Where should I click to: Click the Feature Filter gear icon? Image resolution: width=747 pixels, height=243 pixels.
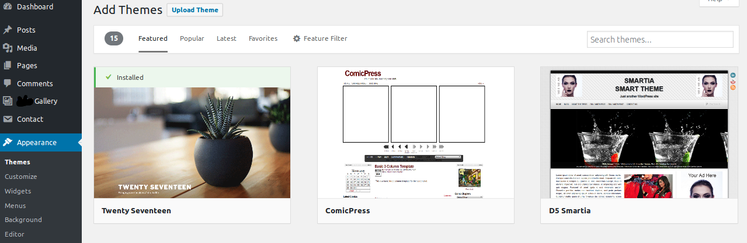pyautogui.click(x=297, y=38)
